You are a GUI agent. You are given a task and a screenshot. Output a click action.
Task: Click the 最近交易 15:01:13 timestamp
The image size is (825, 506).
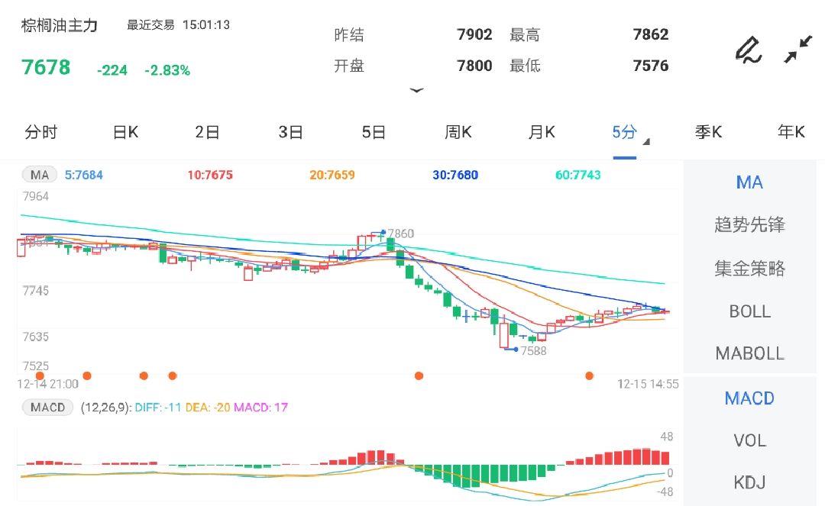tap(178, 24)
